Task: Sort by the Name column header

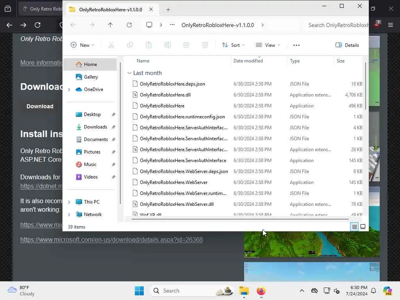Action: coord(143,61)
